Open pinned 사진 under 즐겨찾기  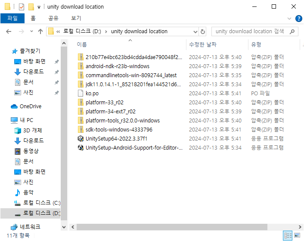click(24, 92)
